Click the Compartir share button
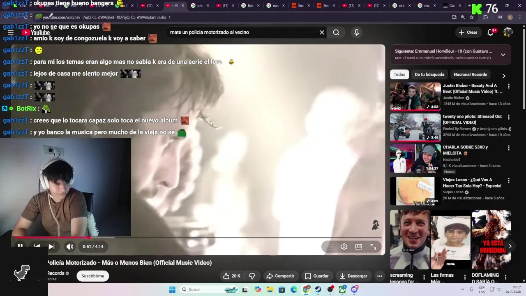This screenshot has width=526, height=296. click(280, 276)
